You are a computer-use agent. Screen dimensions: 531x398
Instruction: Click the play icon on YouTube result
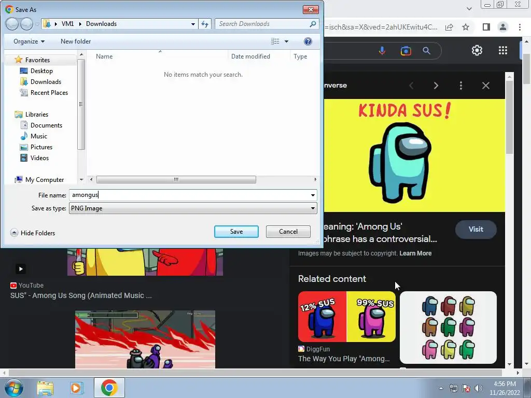[x=21, y=269]
